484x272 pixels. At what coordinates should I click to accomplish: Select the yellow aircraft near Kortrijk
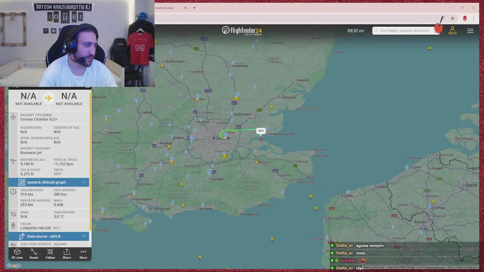[433, 202]
